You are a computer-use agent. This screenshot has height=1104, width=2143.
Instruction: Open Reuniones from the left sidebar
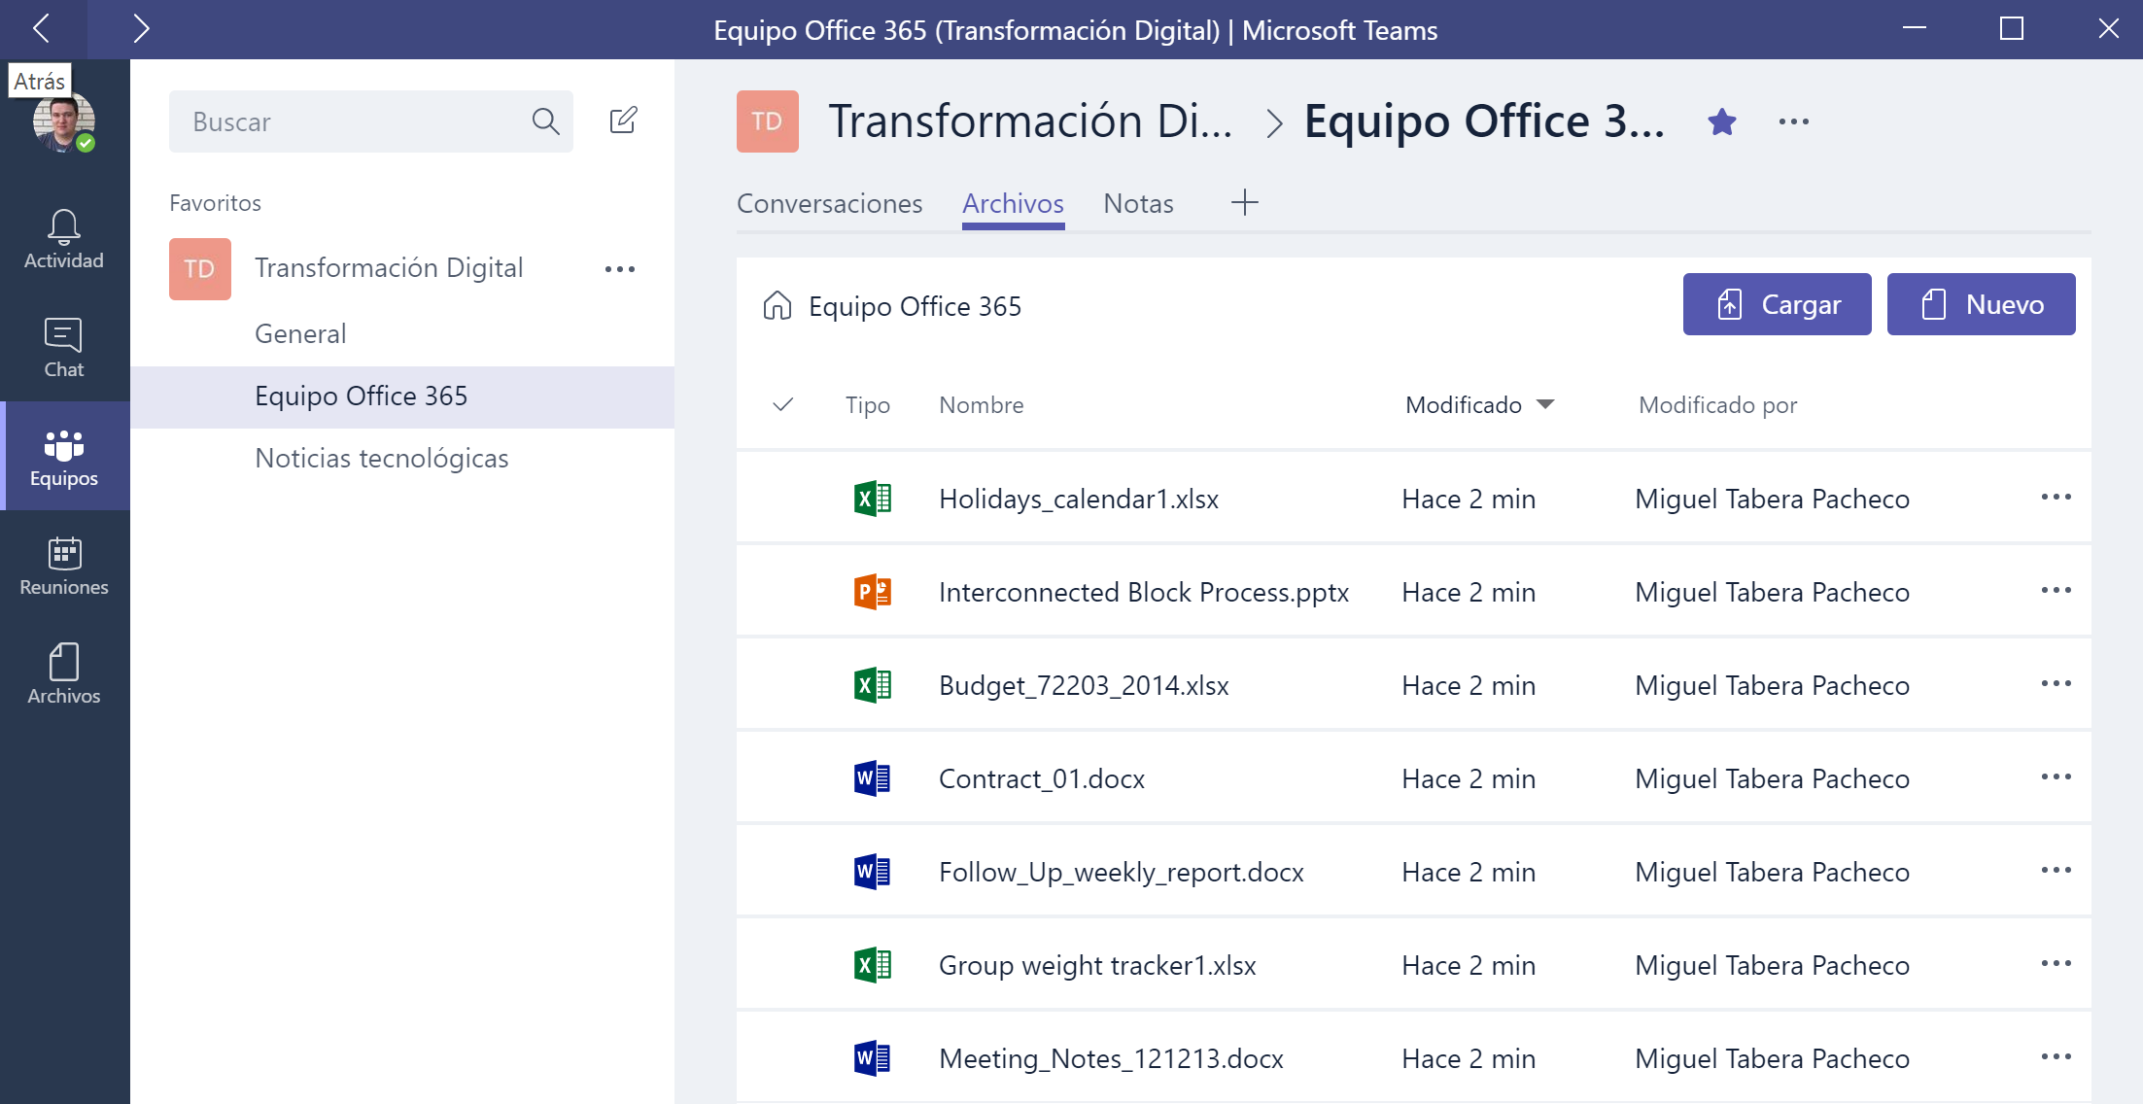[x=62, y=565]
